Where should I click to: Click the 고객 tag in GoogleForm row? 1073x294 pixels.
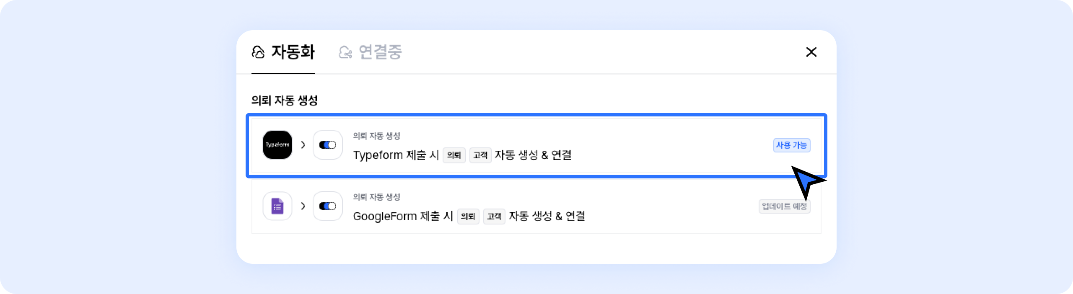pos(494,217)
